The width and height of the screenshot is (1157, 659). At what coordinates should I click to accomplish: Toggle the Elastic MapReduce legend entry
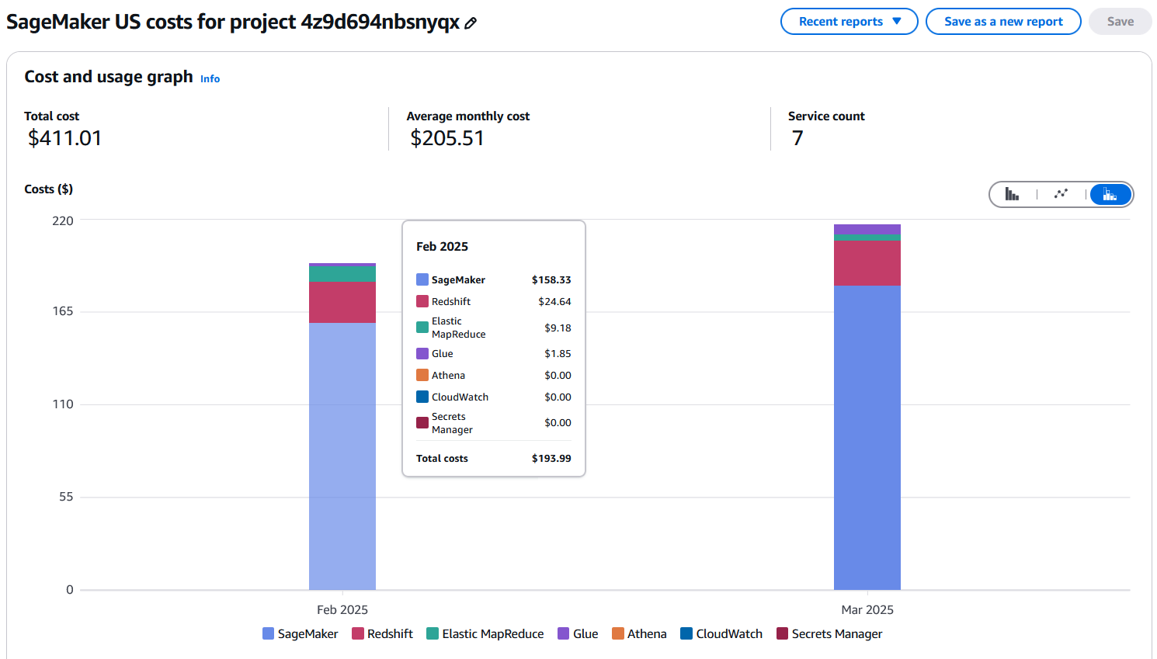485,633
